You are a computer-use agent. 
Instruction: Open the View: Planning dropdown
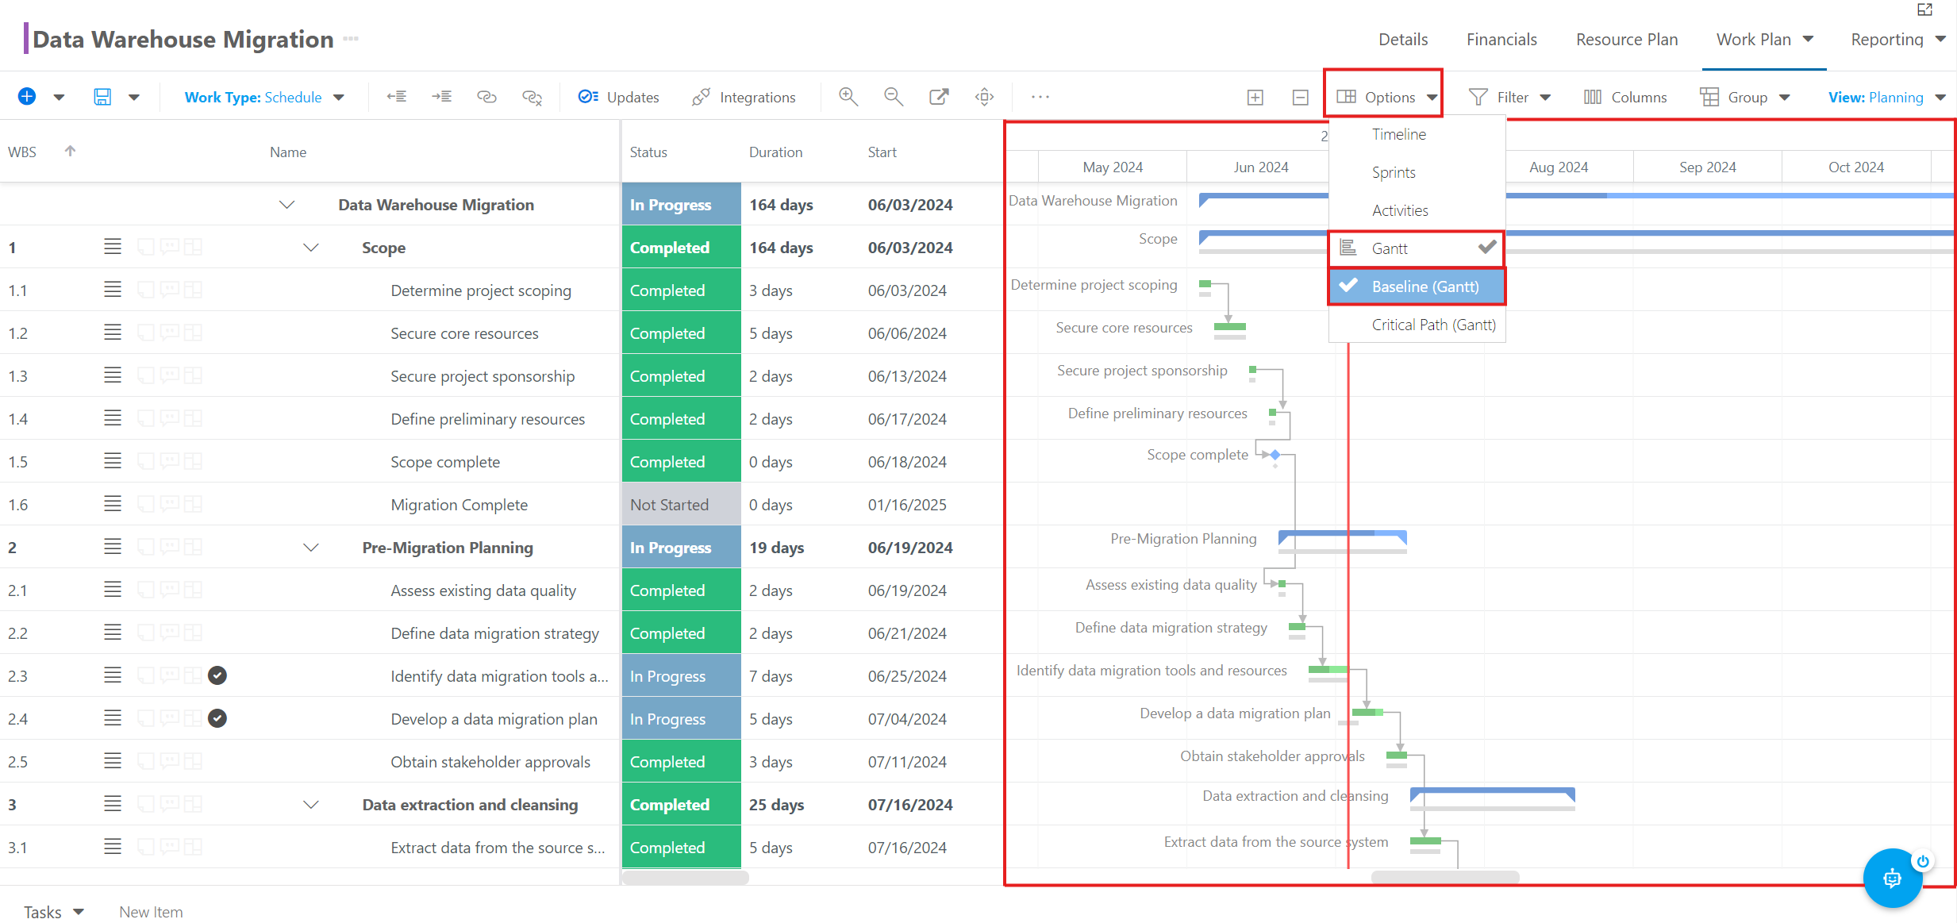click(x=1886, y=97)
